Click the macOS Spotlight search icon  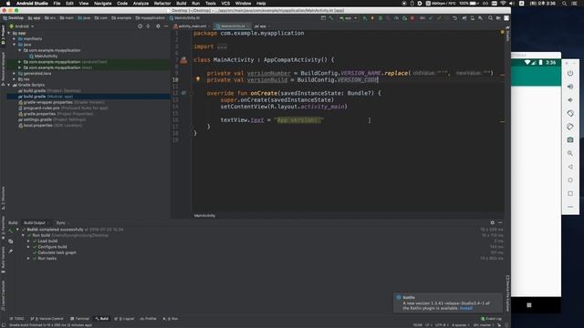(565, 4)
